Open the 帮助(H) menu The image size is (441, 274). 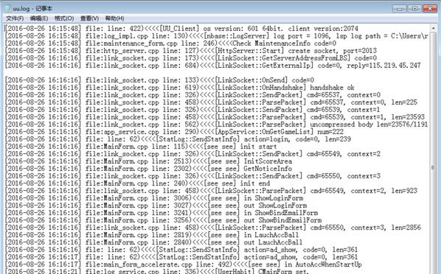[x=114, y=18]
